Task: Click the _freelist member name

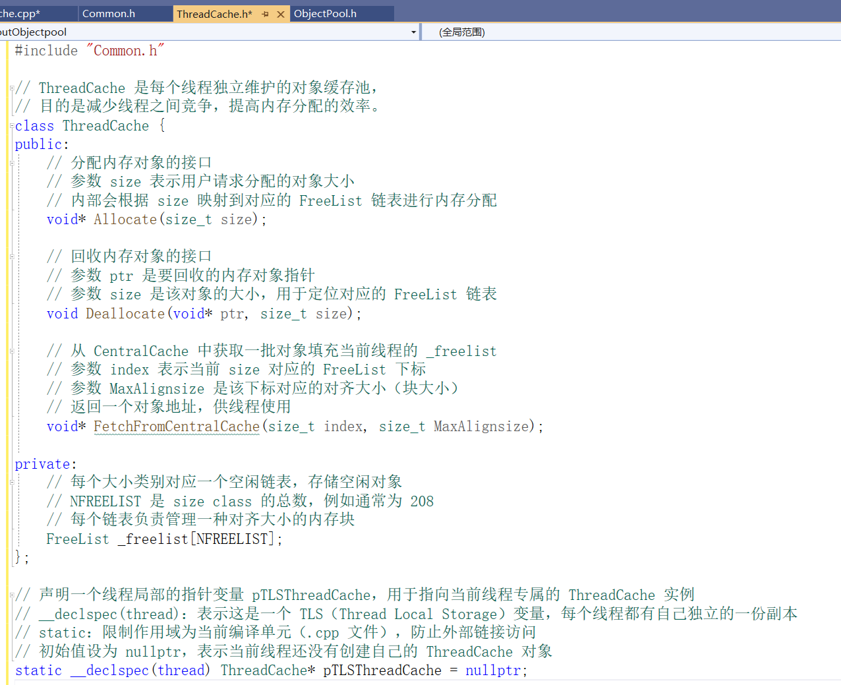Action: [x=153, y=539]
